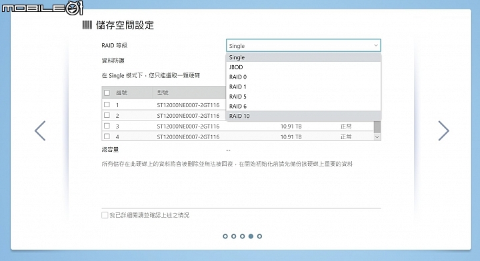Click the 資料防護 label

click(113, 61)
